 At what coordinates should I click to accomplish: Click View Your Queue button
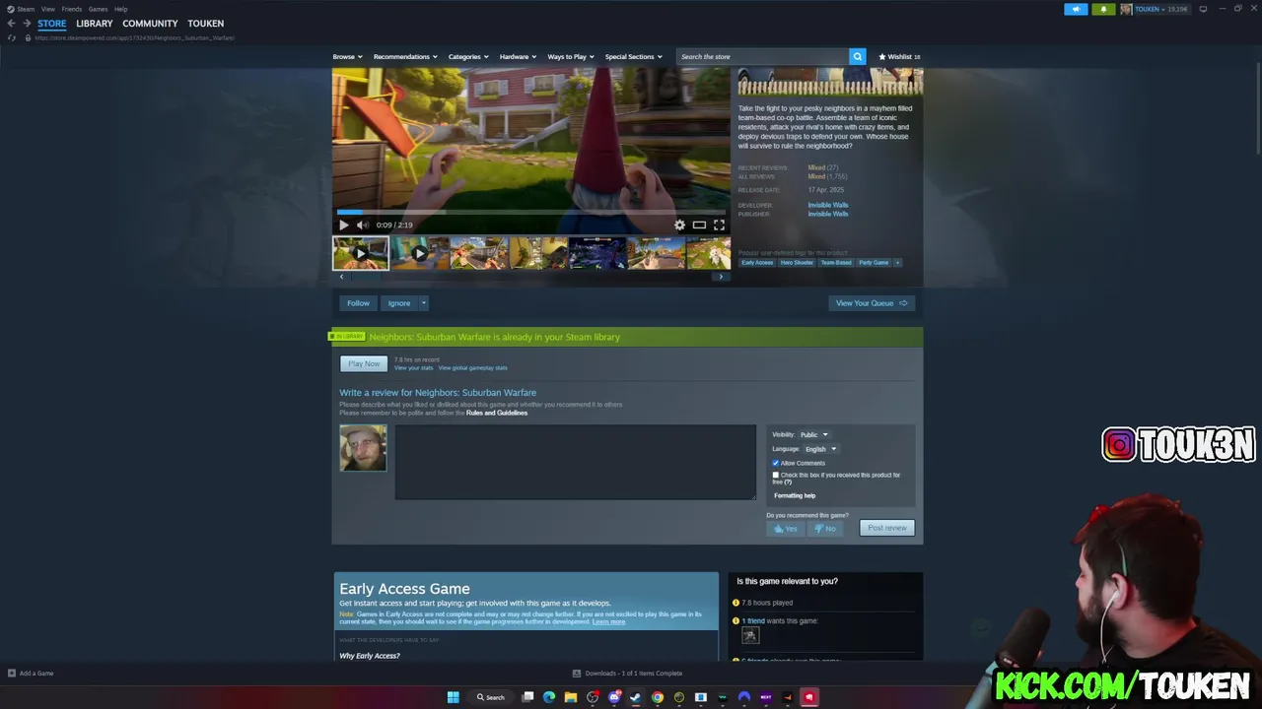coord(872,303)
